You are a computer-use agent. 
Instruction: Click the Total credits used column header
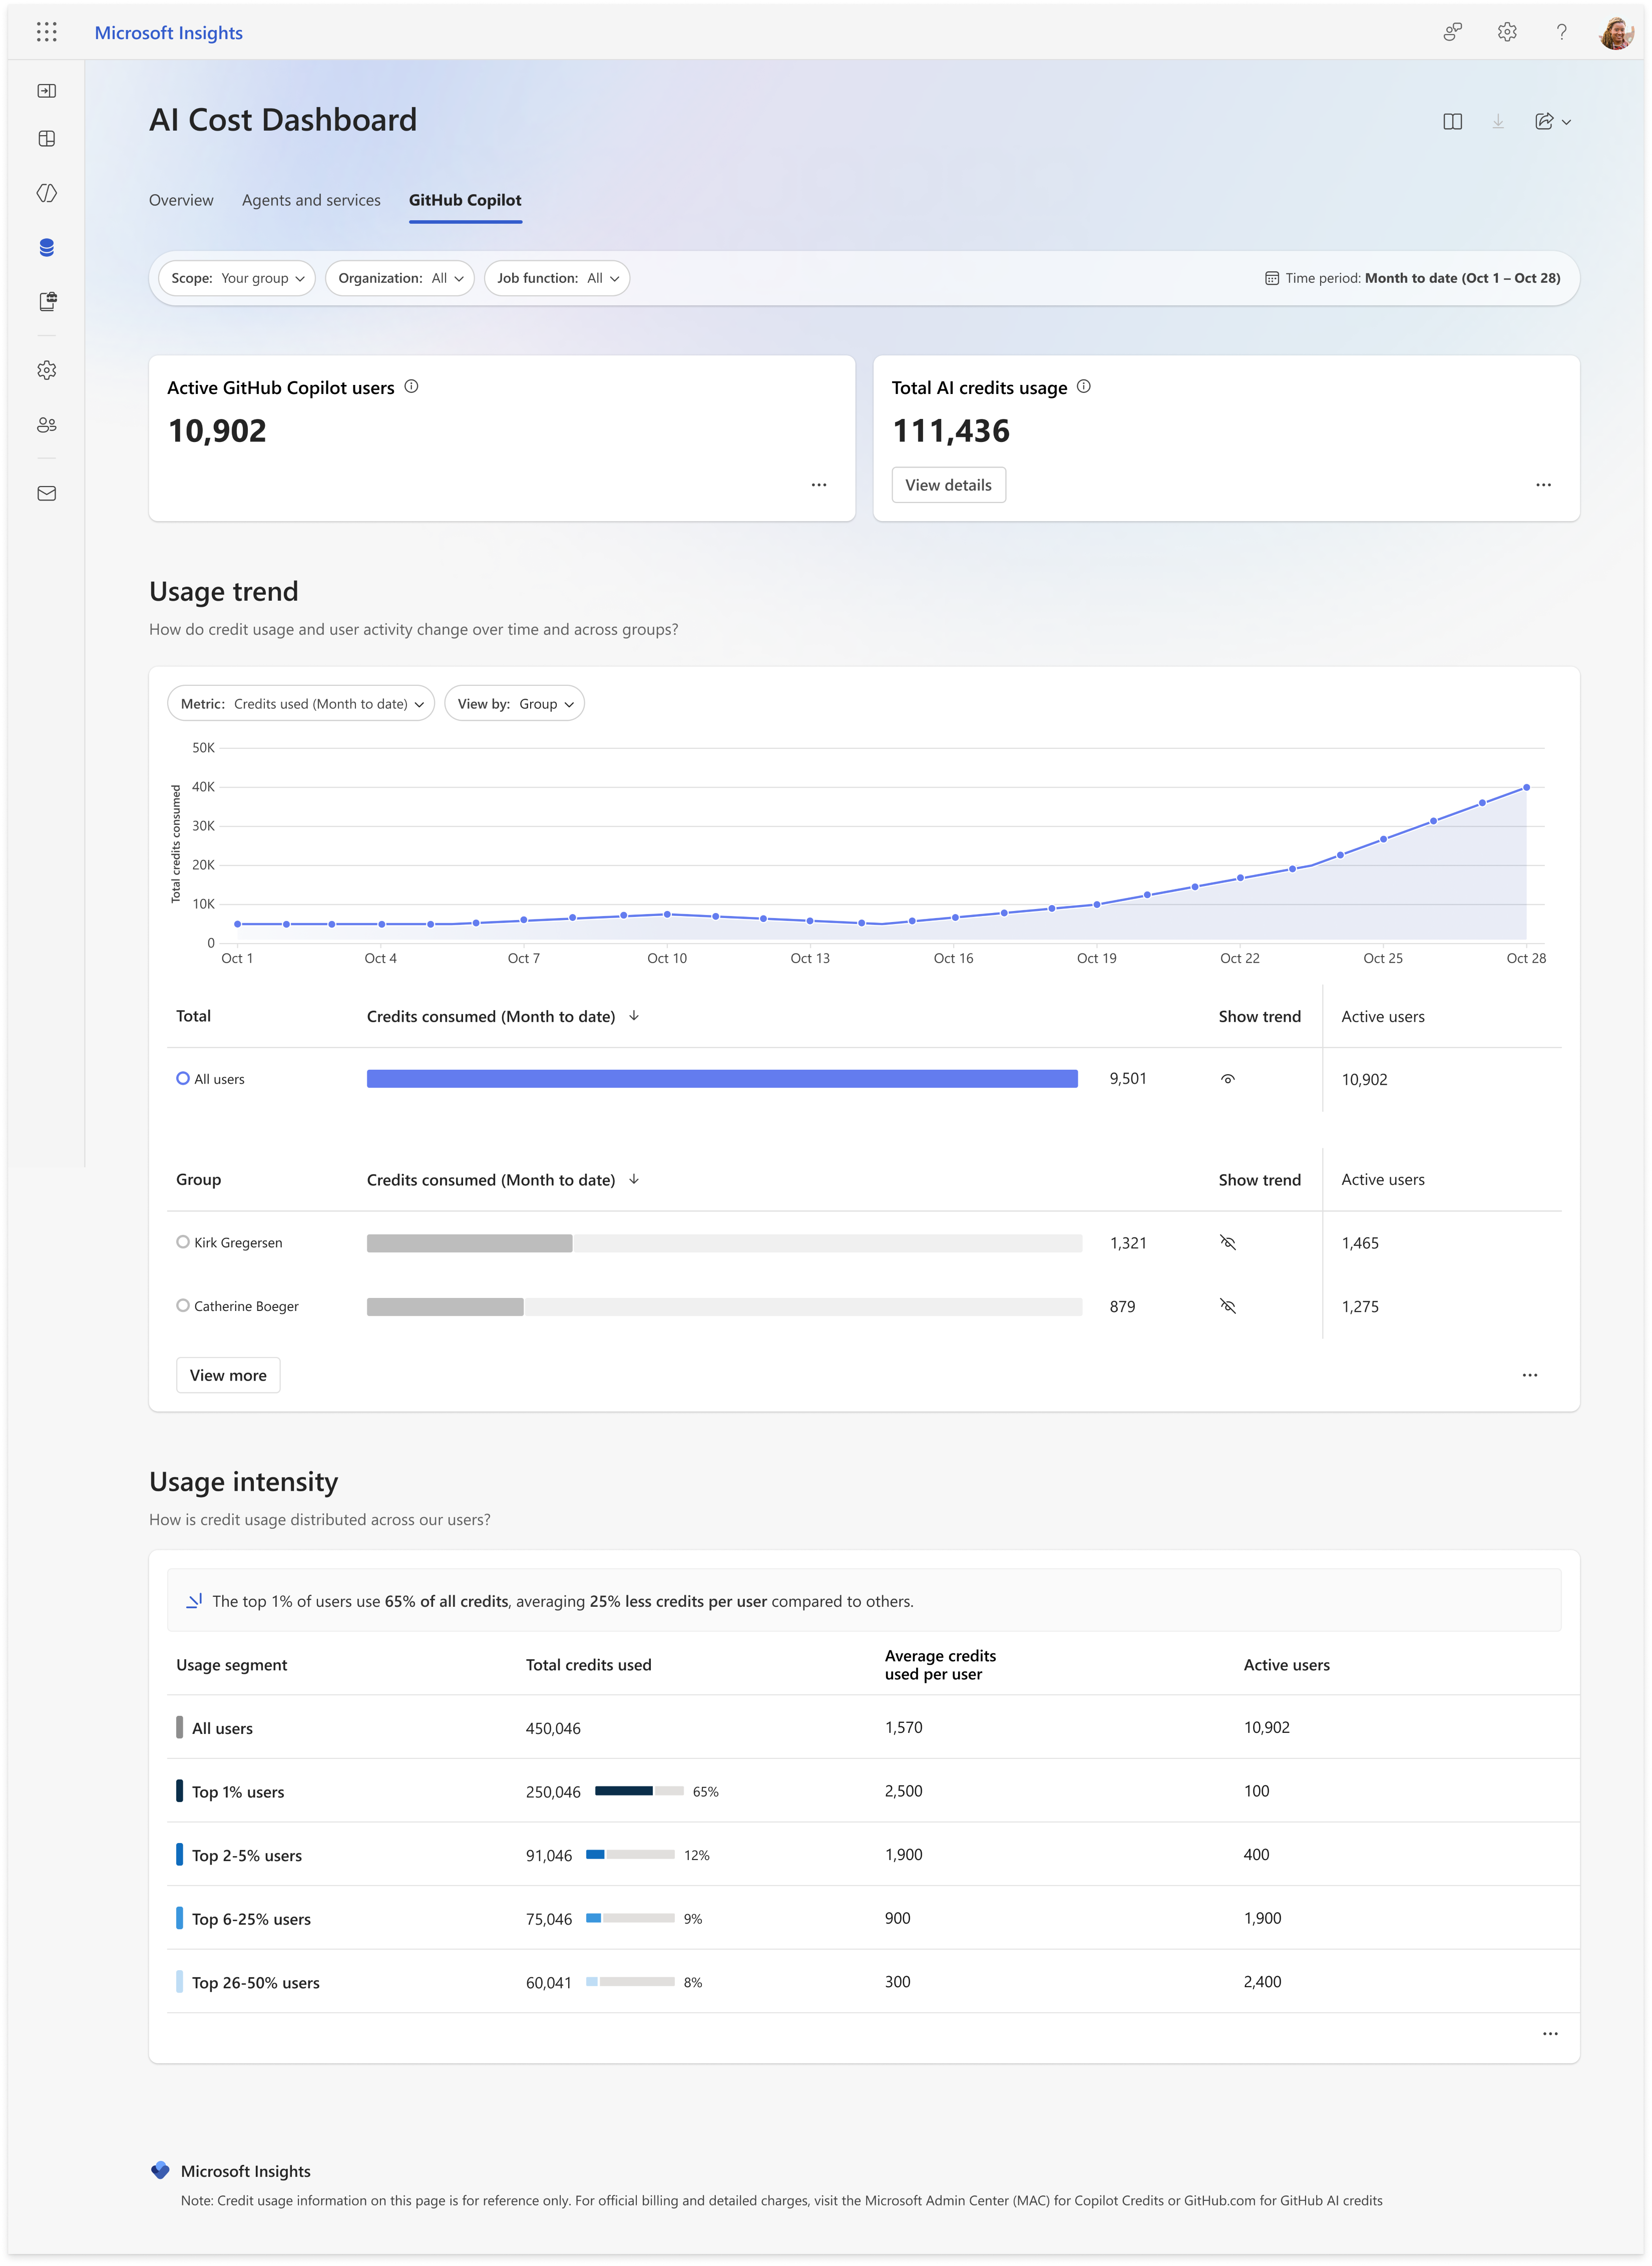[588, 1665]
